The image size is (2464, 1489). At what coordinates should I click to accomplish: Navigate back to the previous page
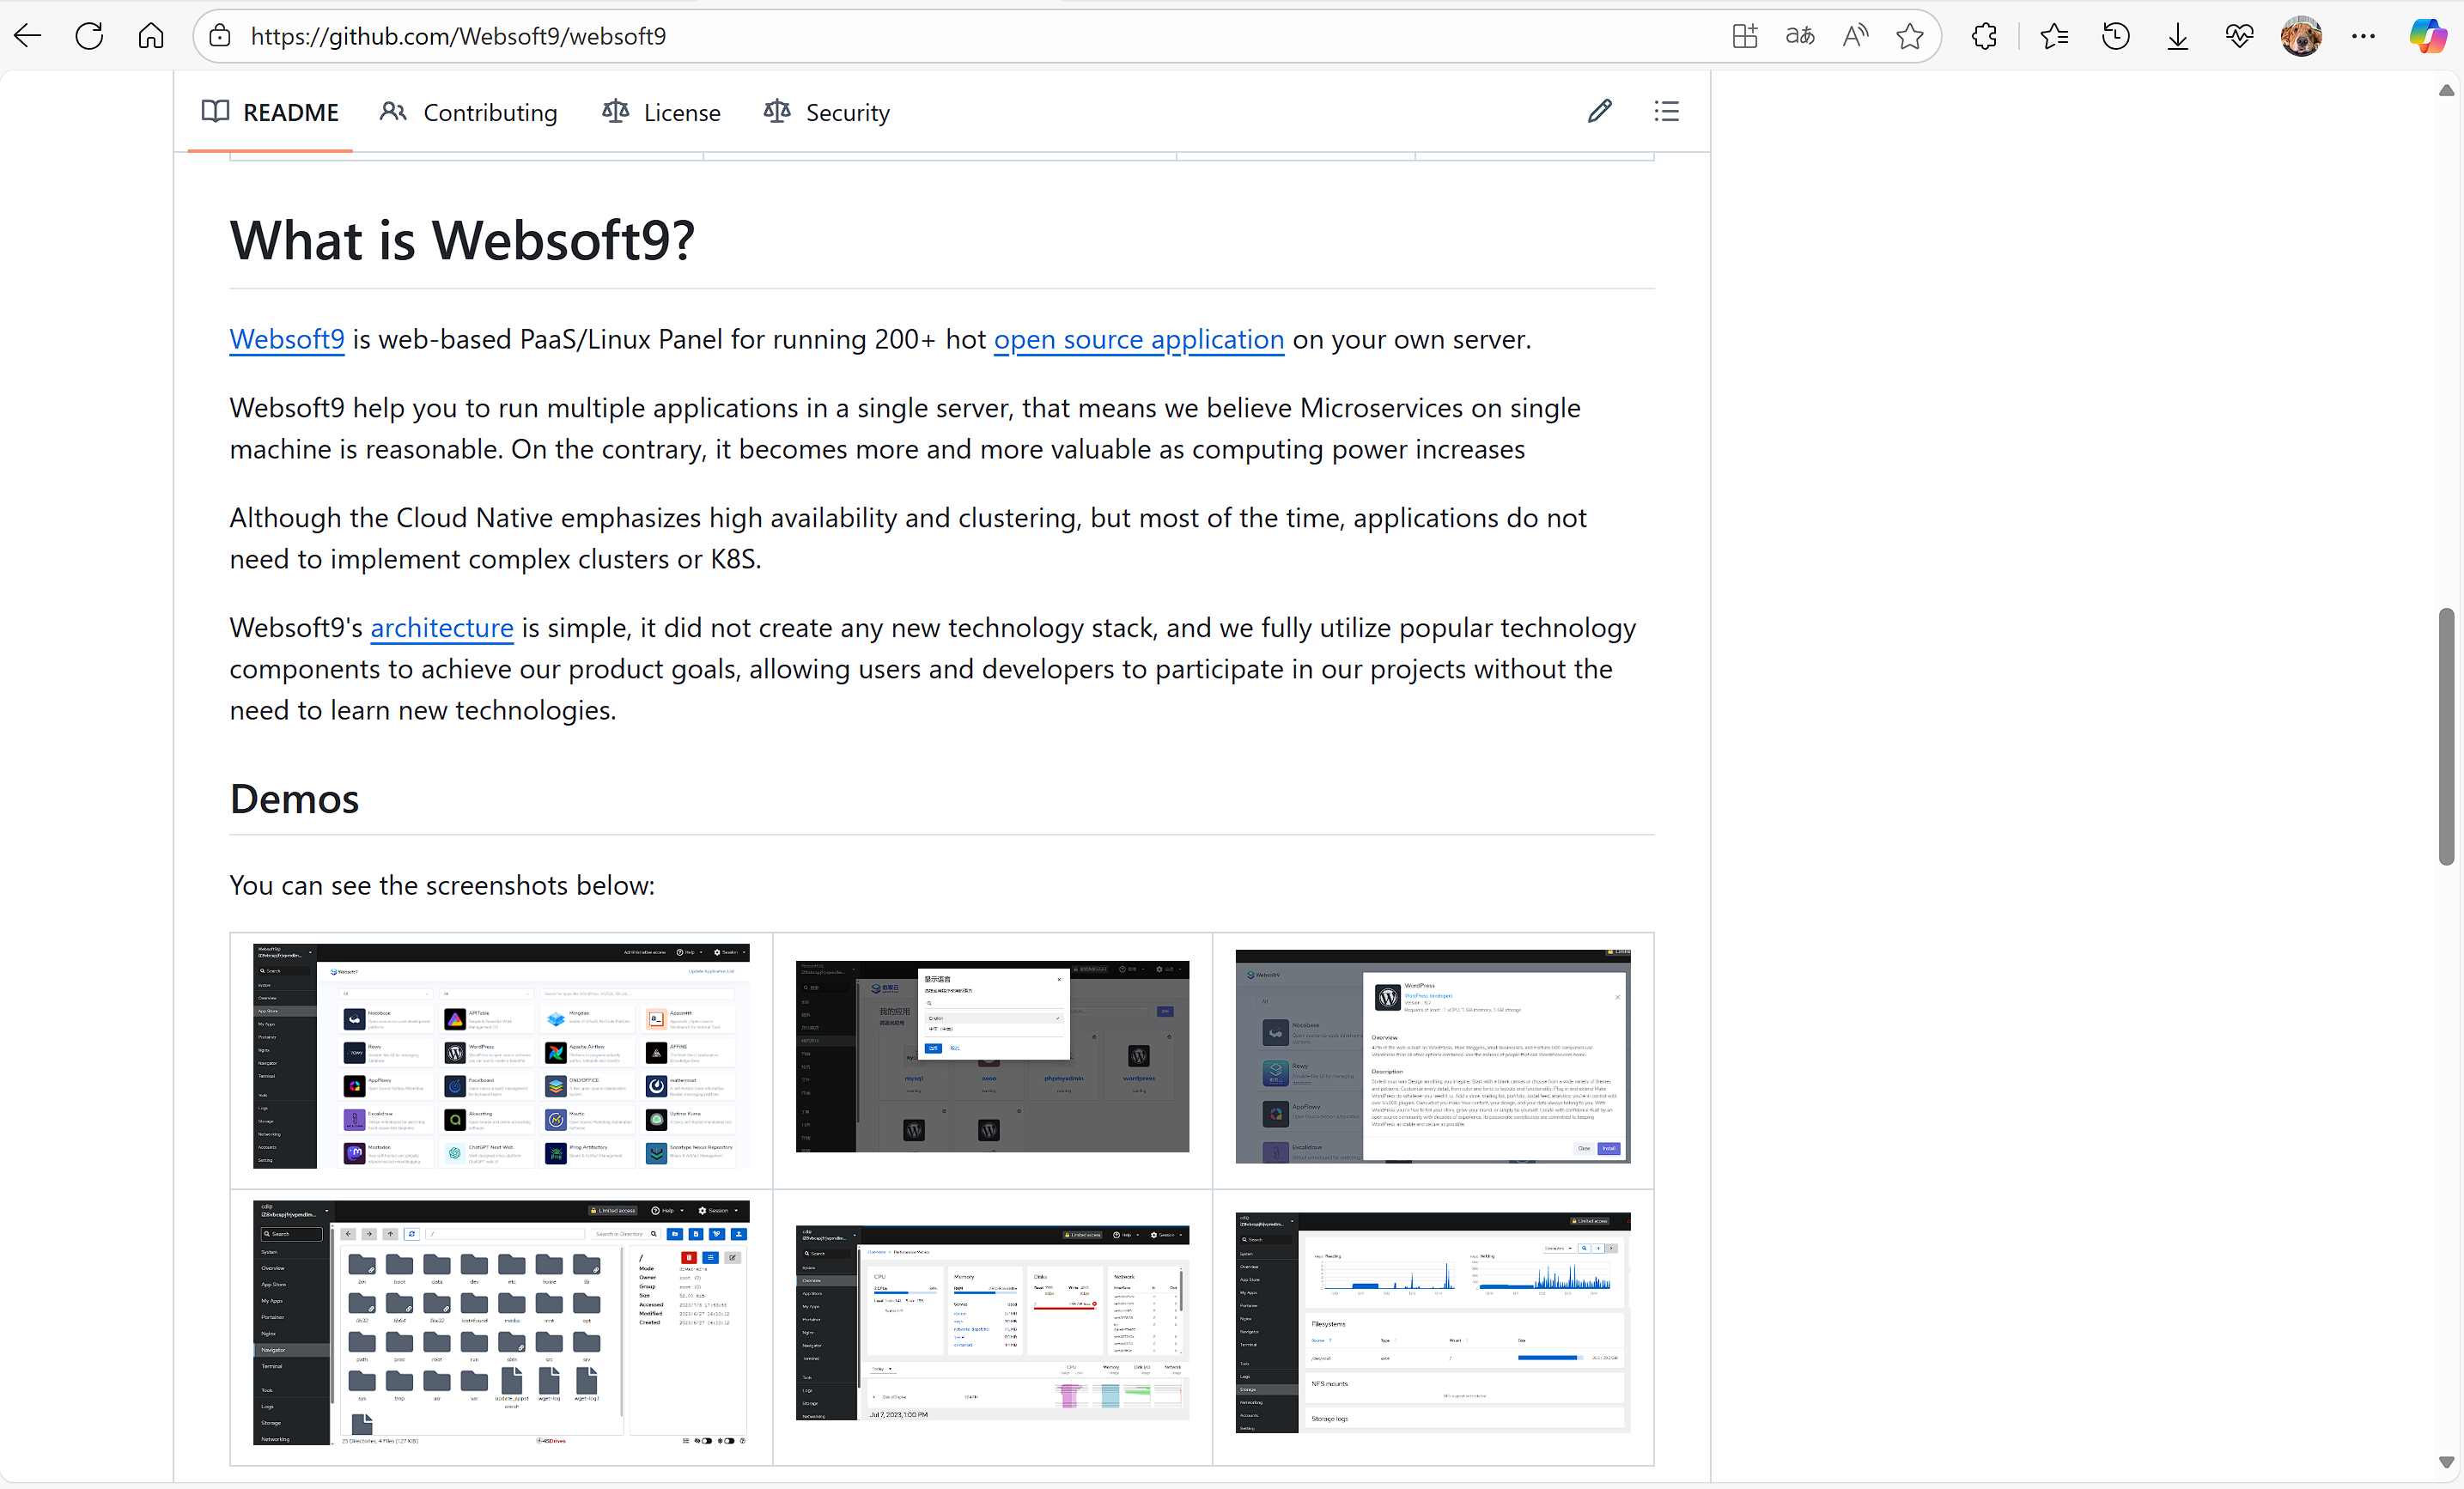click(27, 36)
